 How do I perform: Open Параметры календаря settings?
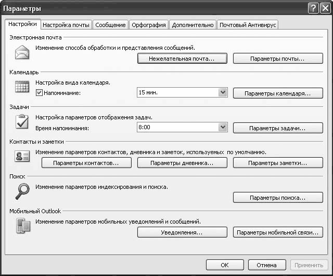[278, 93]
